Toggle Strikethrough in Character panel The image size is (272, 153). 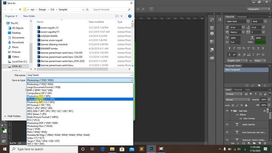[x=263, y=48]
